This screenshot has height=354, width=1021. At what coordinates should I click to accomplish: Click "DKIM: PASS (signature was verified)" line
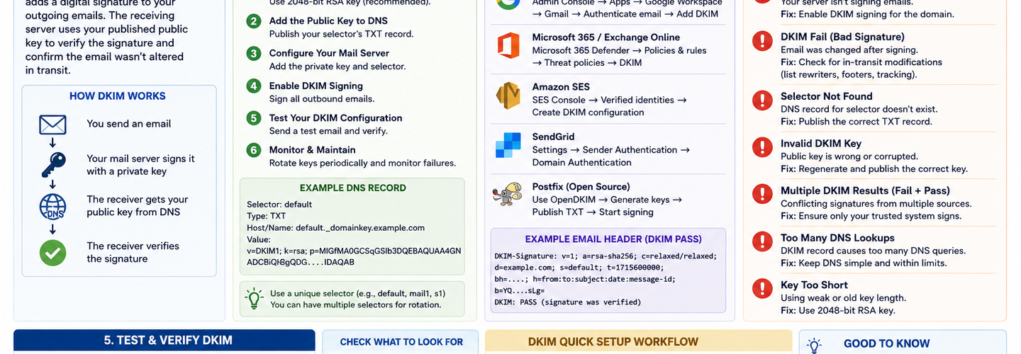coord(567,302)
